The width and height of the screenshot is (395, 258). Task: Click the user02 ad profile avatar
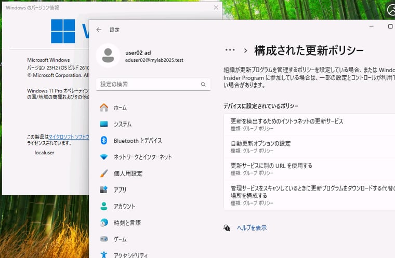click(x=108, y=56)
